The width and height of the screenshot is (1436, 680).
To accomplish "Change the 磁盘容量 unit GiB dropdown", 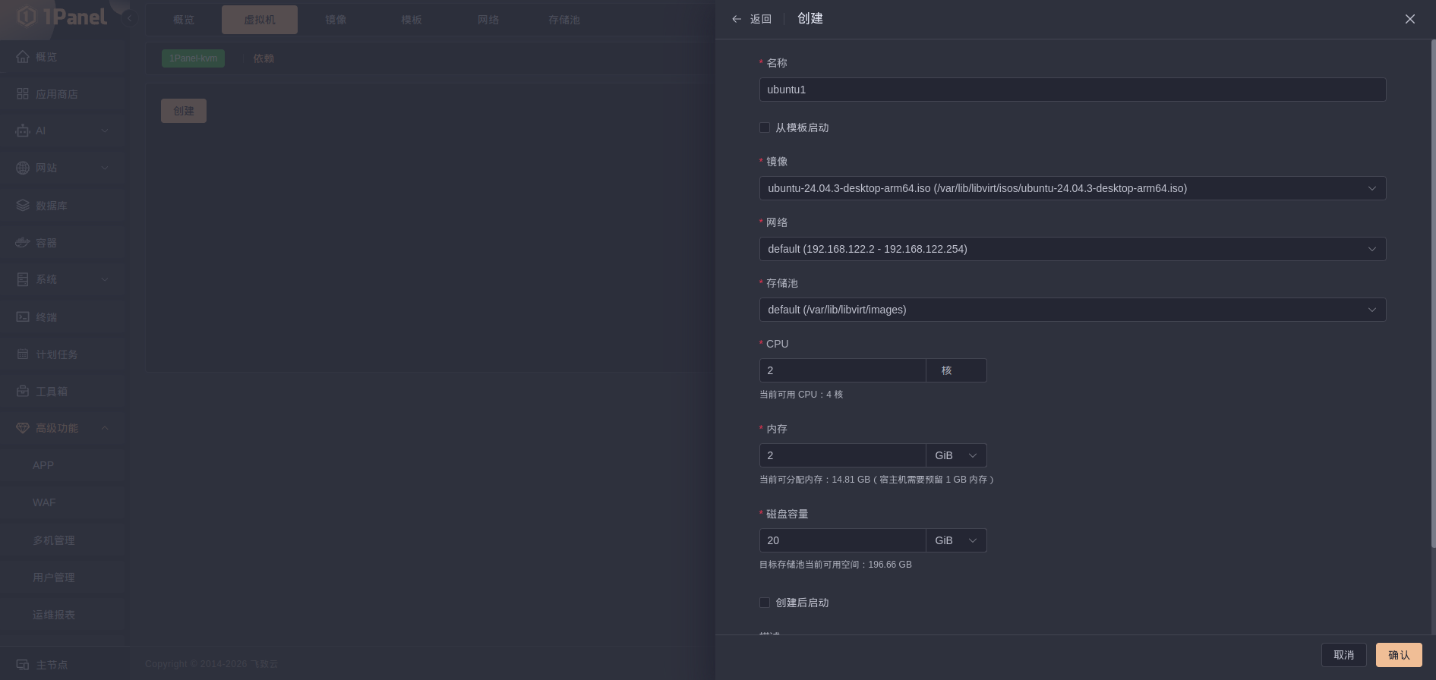I will tap(956, 540).
